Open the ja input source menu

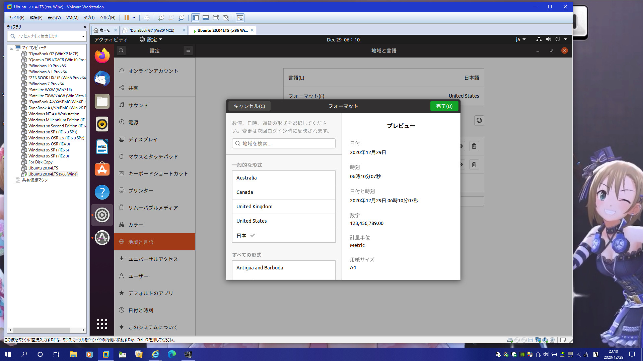(x=520, y=39)
